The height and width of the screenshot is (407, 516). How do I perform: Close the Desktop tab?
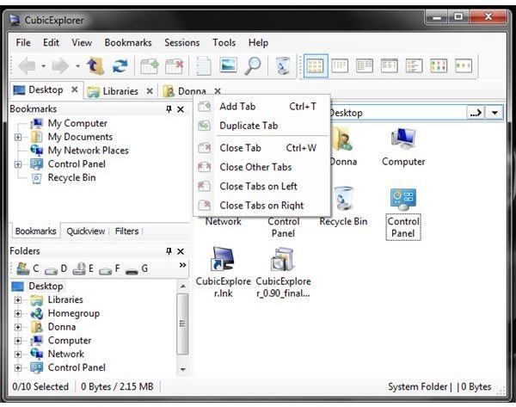click(x=75, y=89)
